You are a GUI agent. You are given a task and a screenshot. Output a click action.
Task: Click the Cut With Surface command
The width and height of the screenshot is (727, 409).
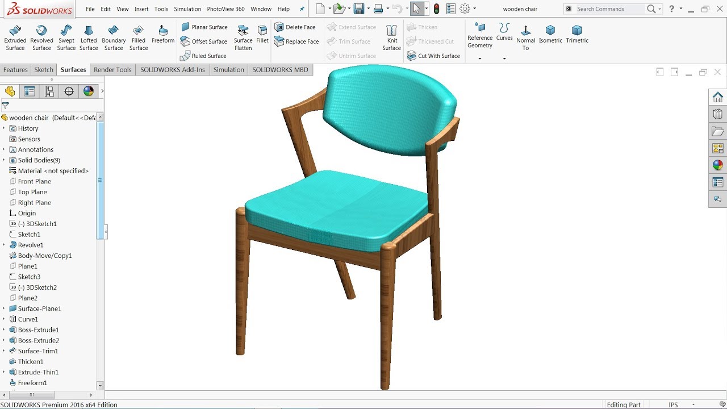coord(433,56)
